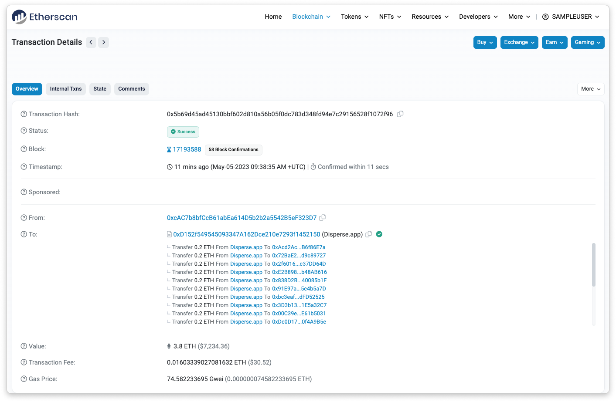Screen dimensions: 616x402
Task: Click the 58 Block Confirmations badge
Action: [x=233, y=150]
